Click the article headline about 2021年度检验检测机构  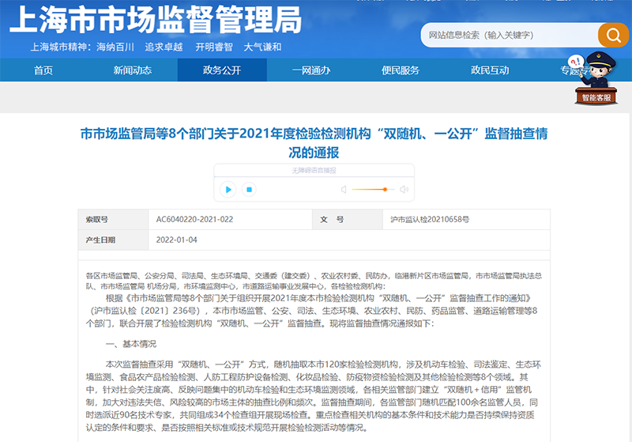coord(314,143)
